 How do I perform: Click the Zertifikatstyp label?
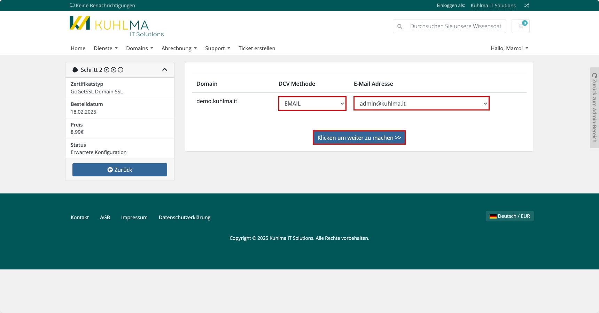tap(87, 84)
